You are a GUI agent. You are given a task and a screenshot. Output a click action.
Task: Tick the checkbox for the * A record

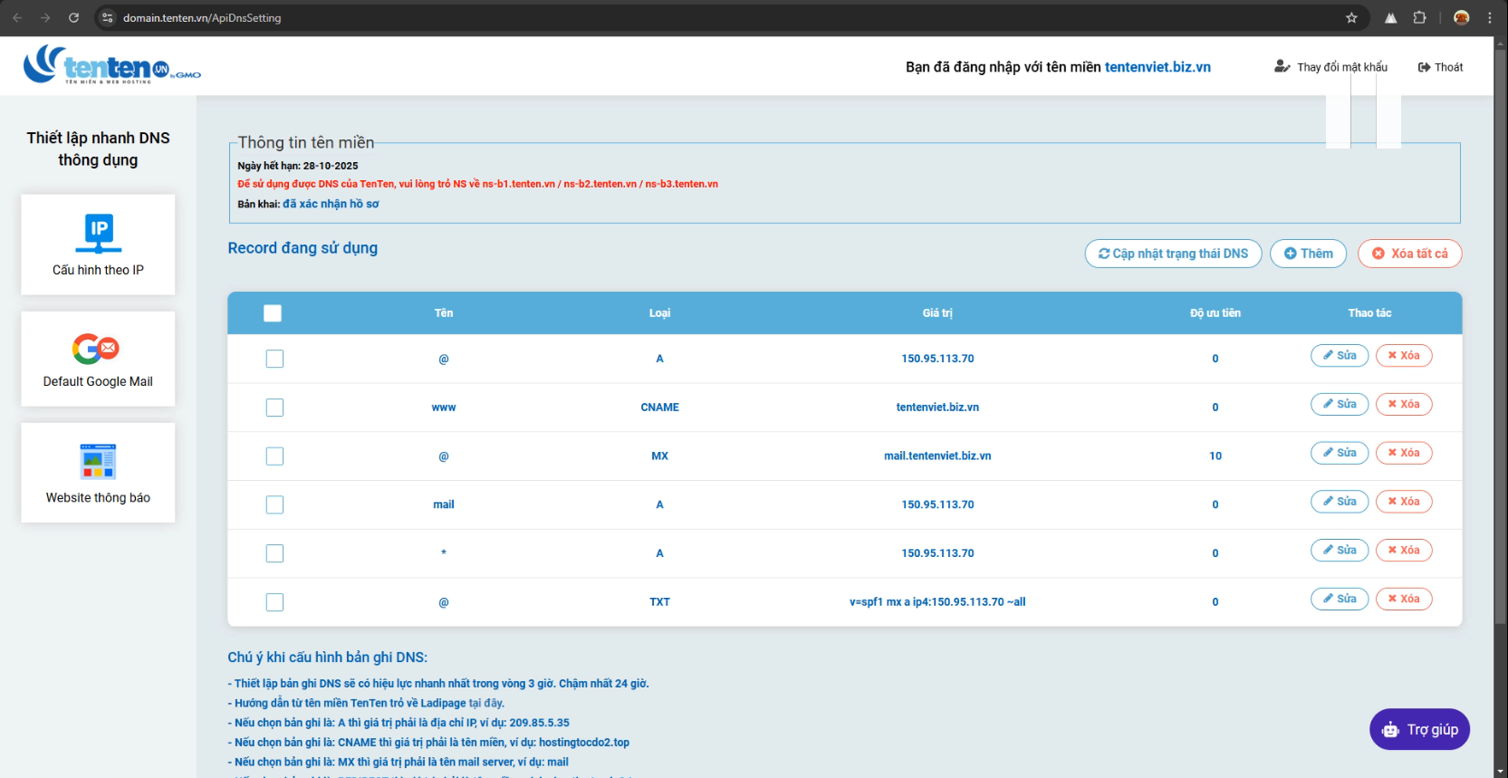[x=274, y=553]
